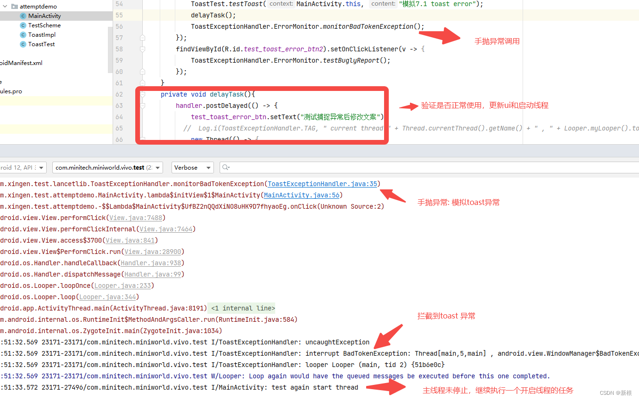The image size is (639, 400).
Task: Expand the '<1 internal line>' fold
Action: point(243,308)
